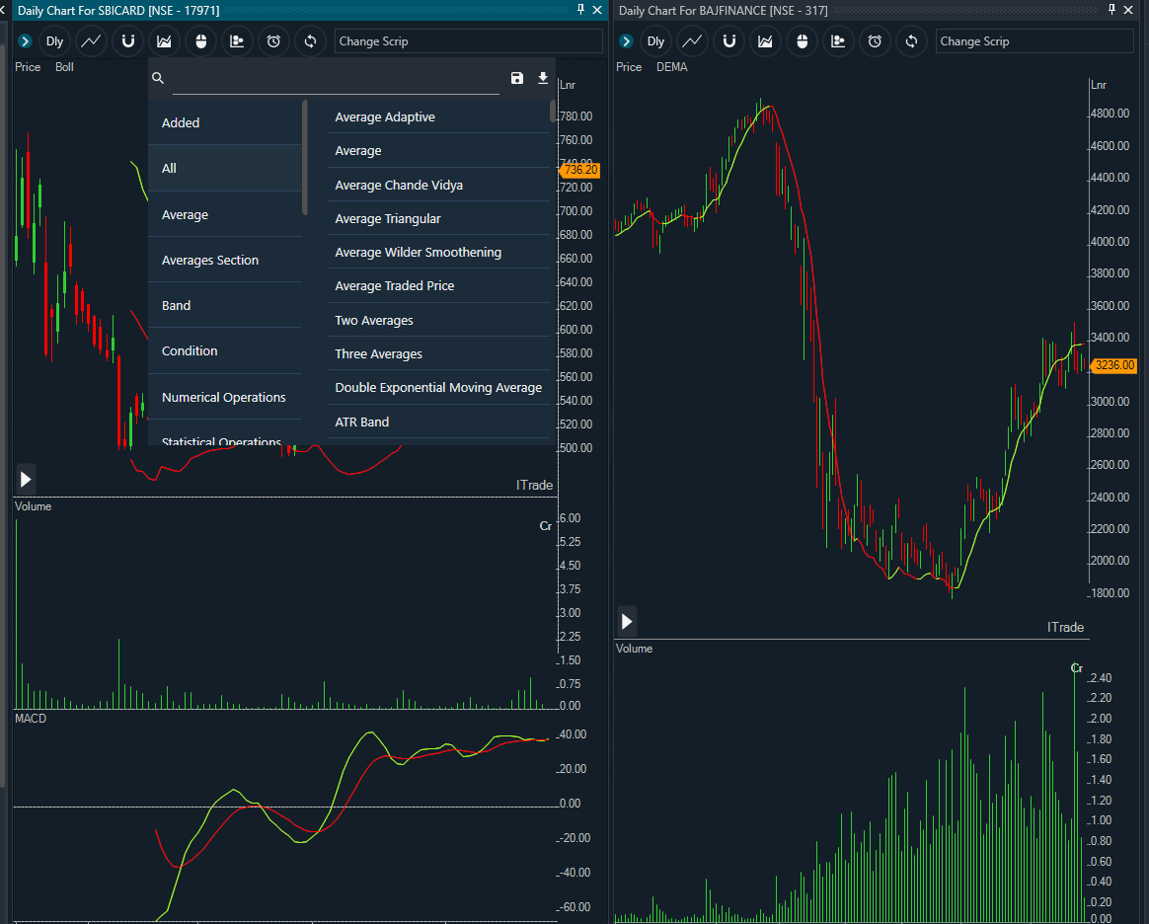Select the Band category in the indicator list
Image resolution: width=1149 pixels, height=924 pixels.
[177, 305]
